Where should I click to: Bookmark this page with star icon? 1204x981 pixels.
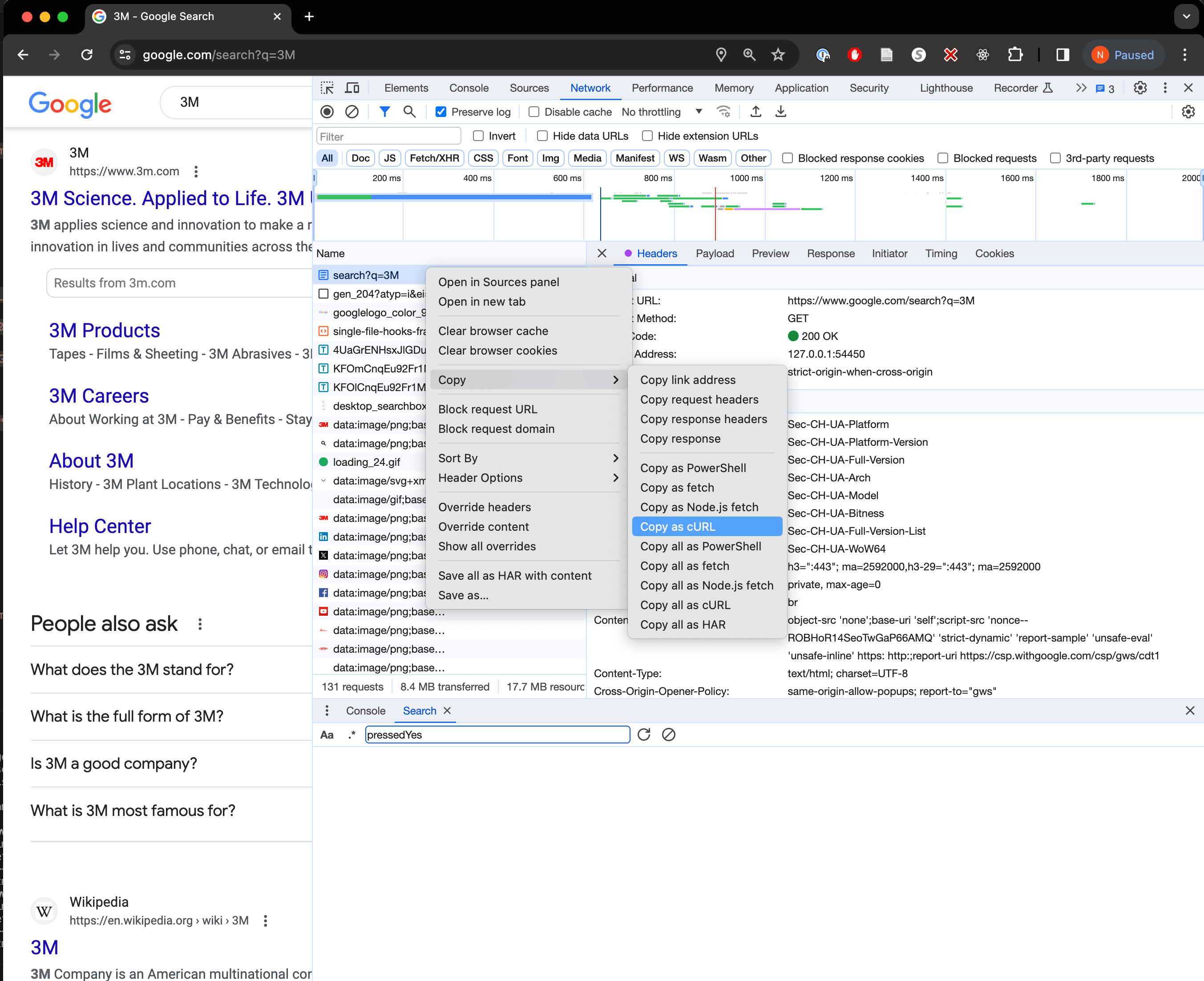[x=778, y=55]
